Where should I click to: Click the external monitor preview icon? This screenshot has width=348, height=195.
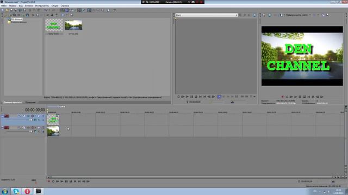click(270, 15)
